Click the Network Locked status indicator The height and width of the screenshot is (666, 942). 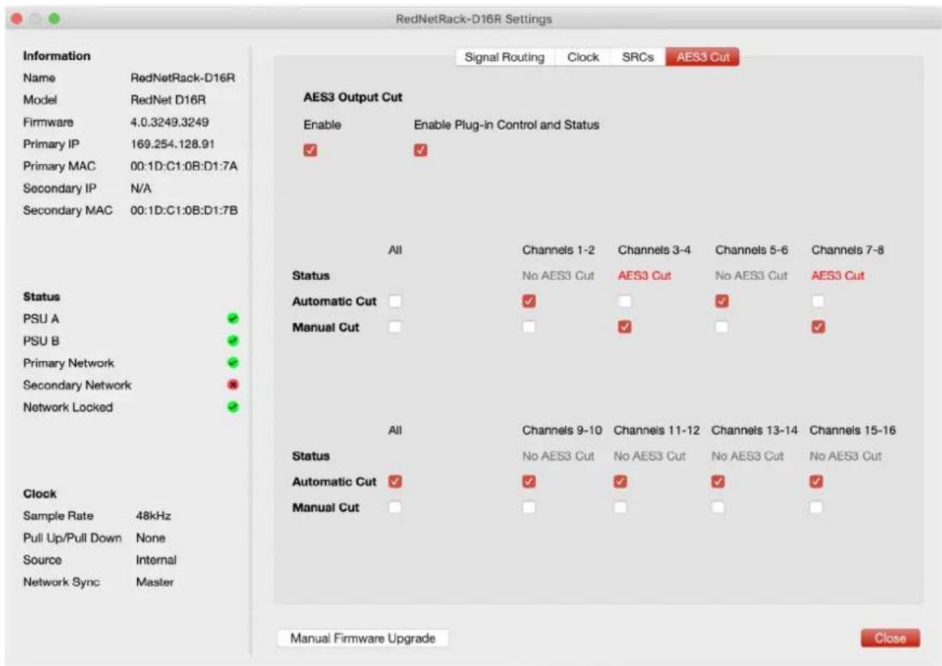tap(233, 407)
